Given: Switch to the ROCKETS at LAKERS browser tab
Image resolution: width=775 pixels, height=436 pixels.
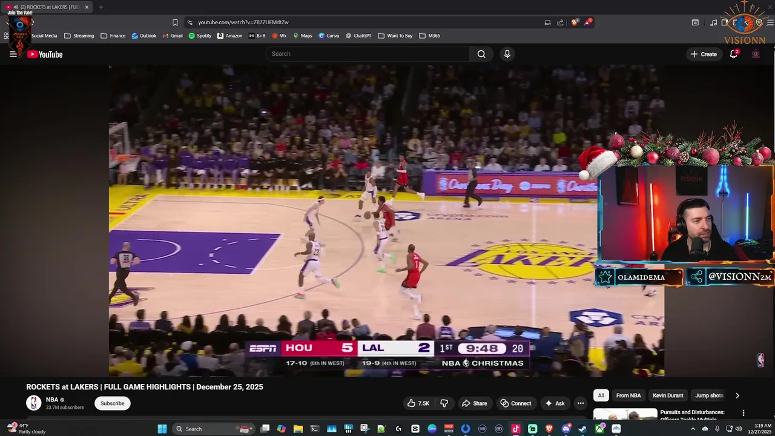Looking at the screenshot, I should [47, 7].
